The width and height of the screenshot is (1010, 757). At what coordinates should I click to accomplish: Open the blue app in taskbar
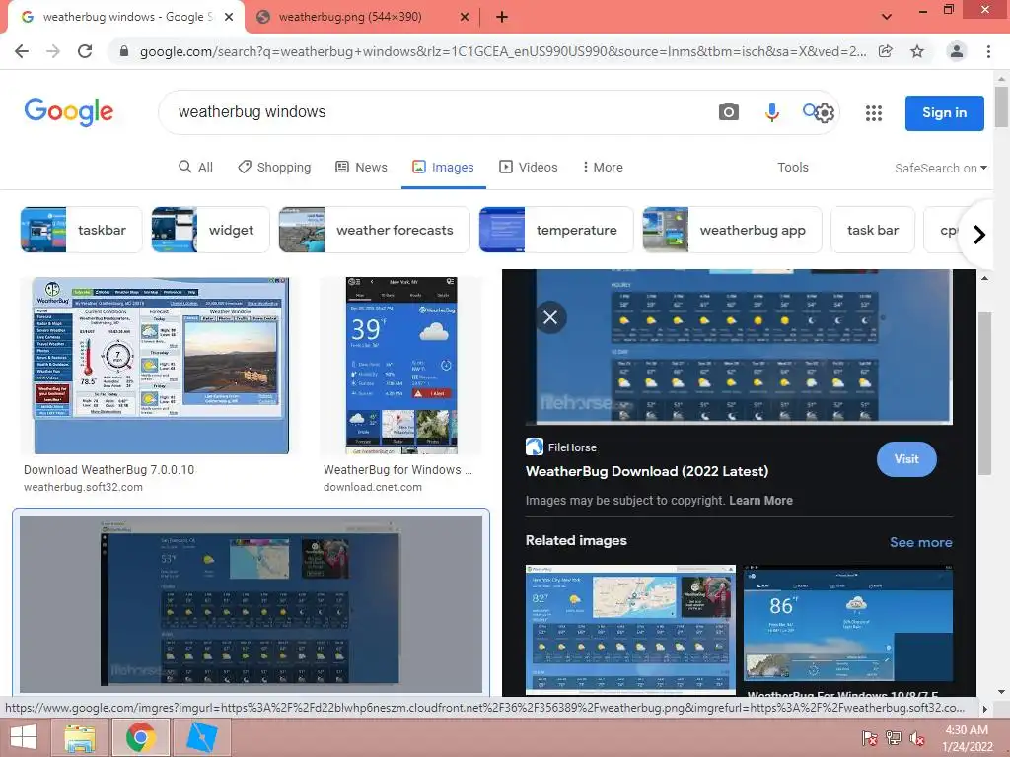pyautogui.click(x=201, y=737)
